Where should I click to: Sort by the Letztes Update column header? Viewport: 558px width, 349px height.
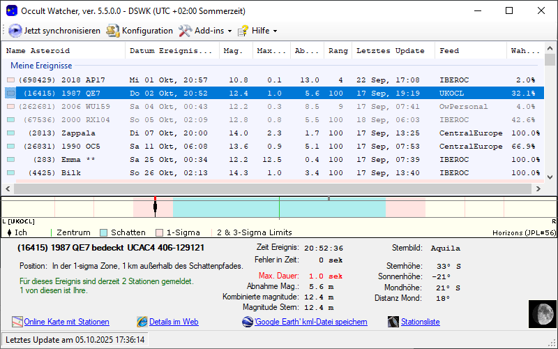coord(390,51)
